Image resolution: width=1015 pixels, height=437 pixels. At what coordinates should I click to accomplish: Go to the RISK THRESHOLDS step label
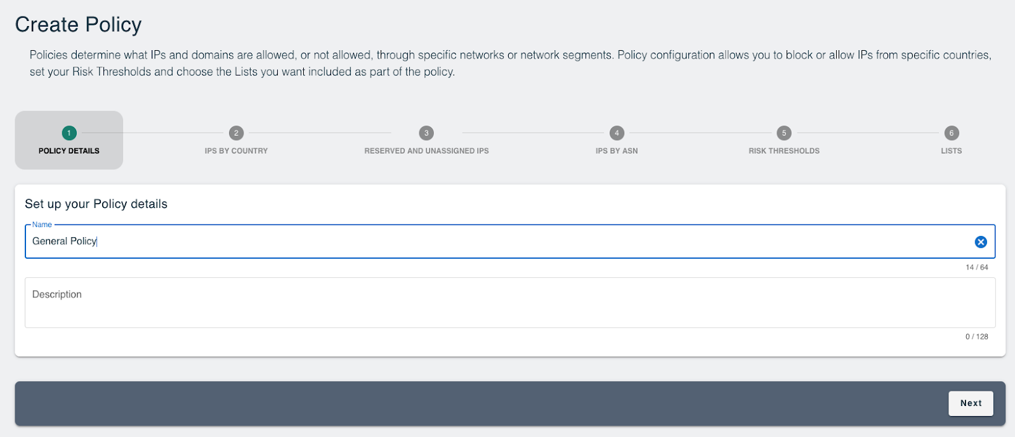(x=784, y=151)
